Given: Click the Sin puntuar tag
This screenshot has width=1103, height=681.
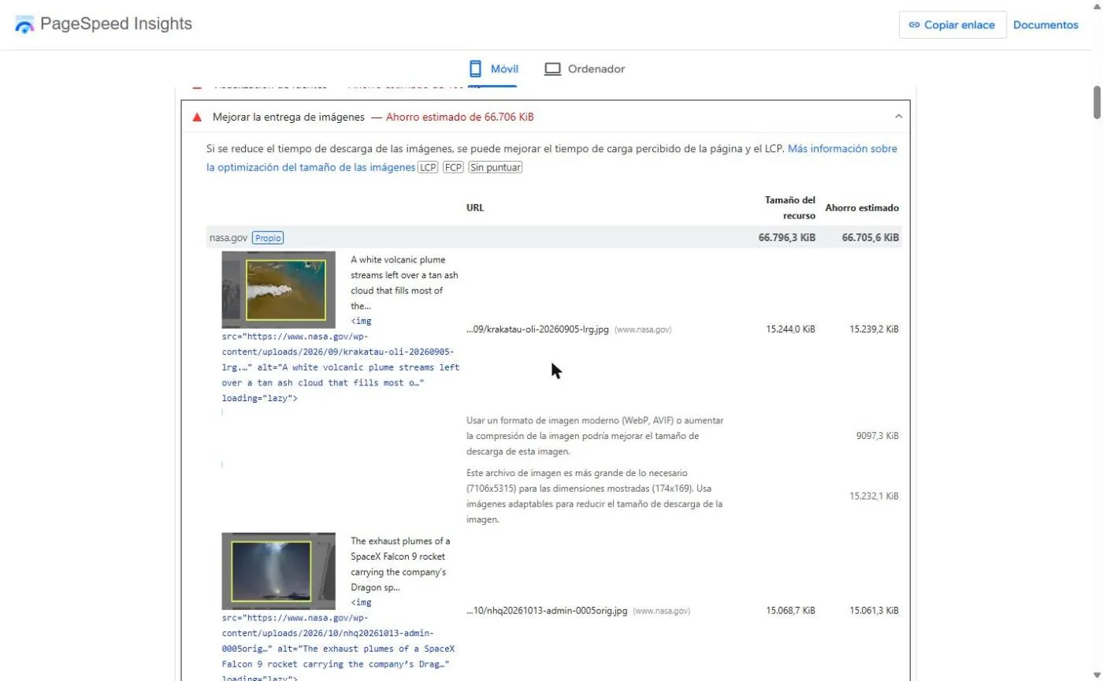Looking at the screenshot, I should coord(496,167).
